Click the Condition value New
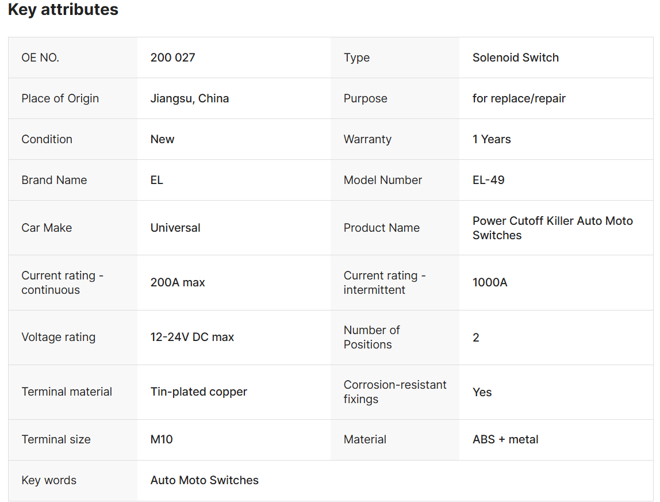The height and width of the screenshot is (502, 660). (162, 139)
